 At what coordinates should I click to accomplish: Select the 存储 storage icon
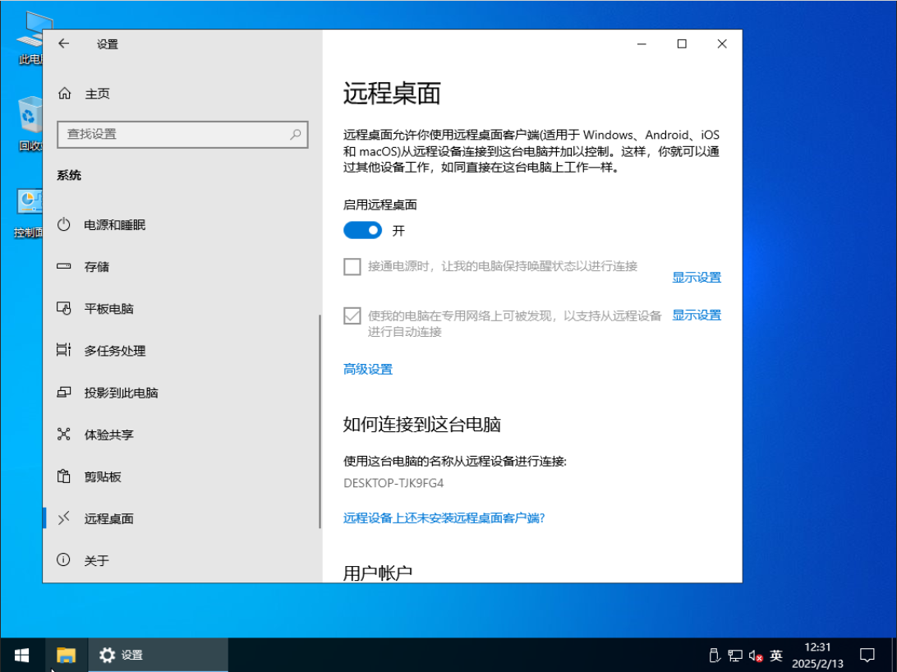point(64,266)
